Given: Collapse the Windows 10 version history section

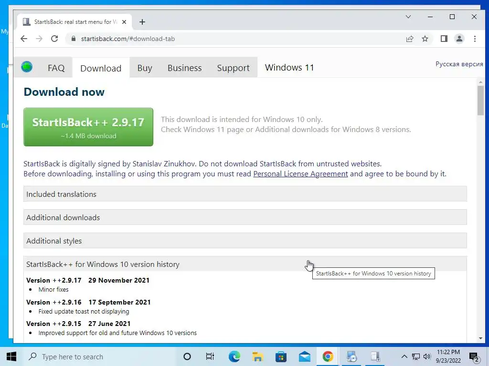Looking at the screenshot, I should pyautogui.click(x=245, y=264).
